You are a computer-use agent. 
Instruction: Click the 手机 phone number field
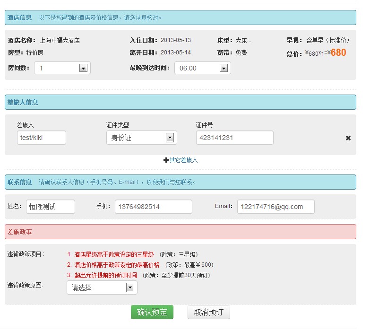pos(153,207)
